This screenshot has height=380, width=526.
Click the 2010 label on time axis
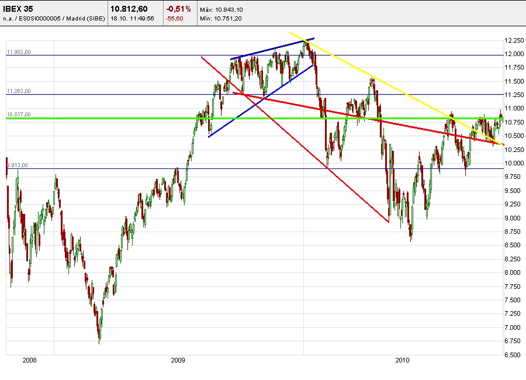[x=402, y=360]
